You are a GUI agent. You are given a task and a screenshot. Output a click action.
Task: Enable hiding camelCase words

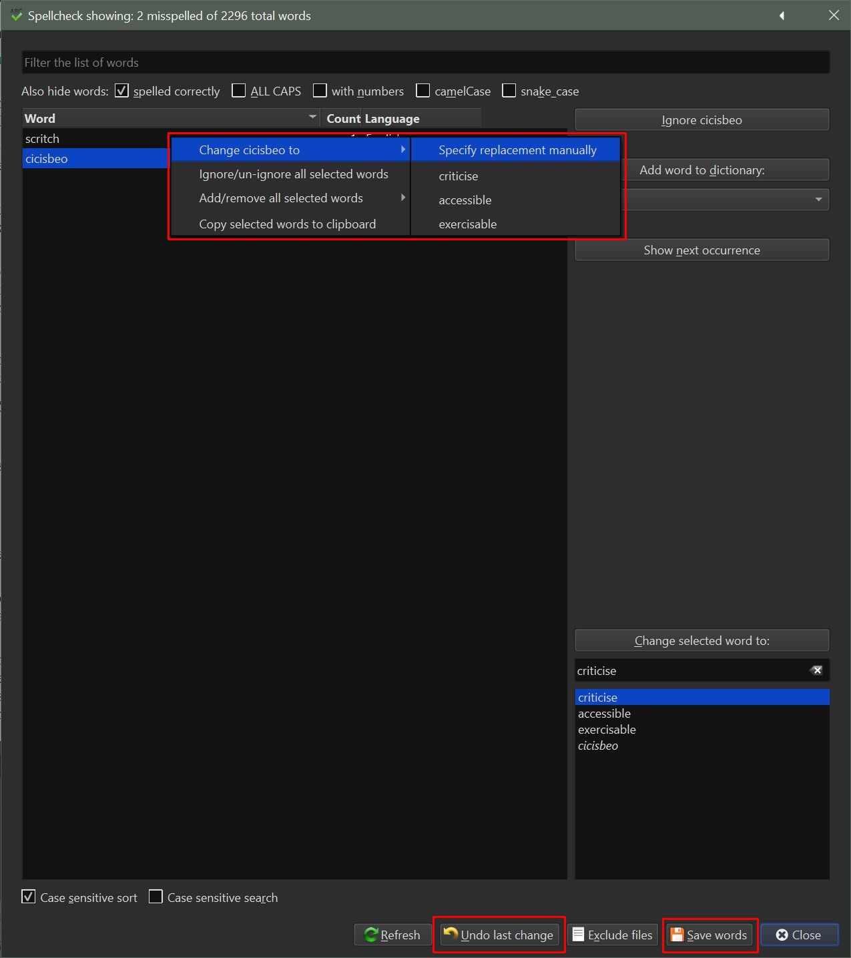pyautogui.click(x=422, y=90)
